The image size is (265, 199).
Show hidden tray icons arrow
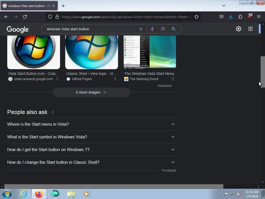pos(220,194)
